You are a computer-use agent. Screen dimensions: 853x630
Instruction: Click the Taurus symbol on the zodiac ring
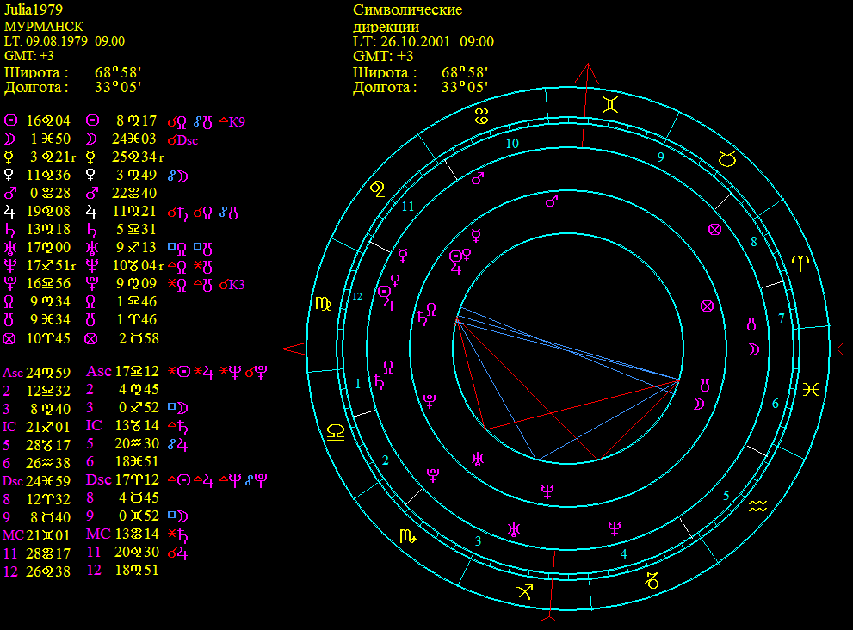point(727,159)
